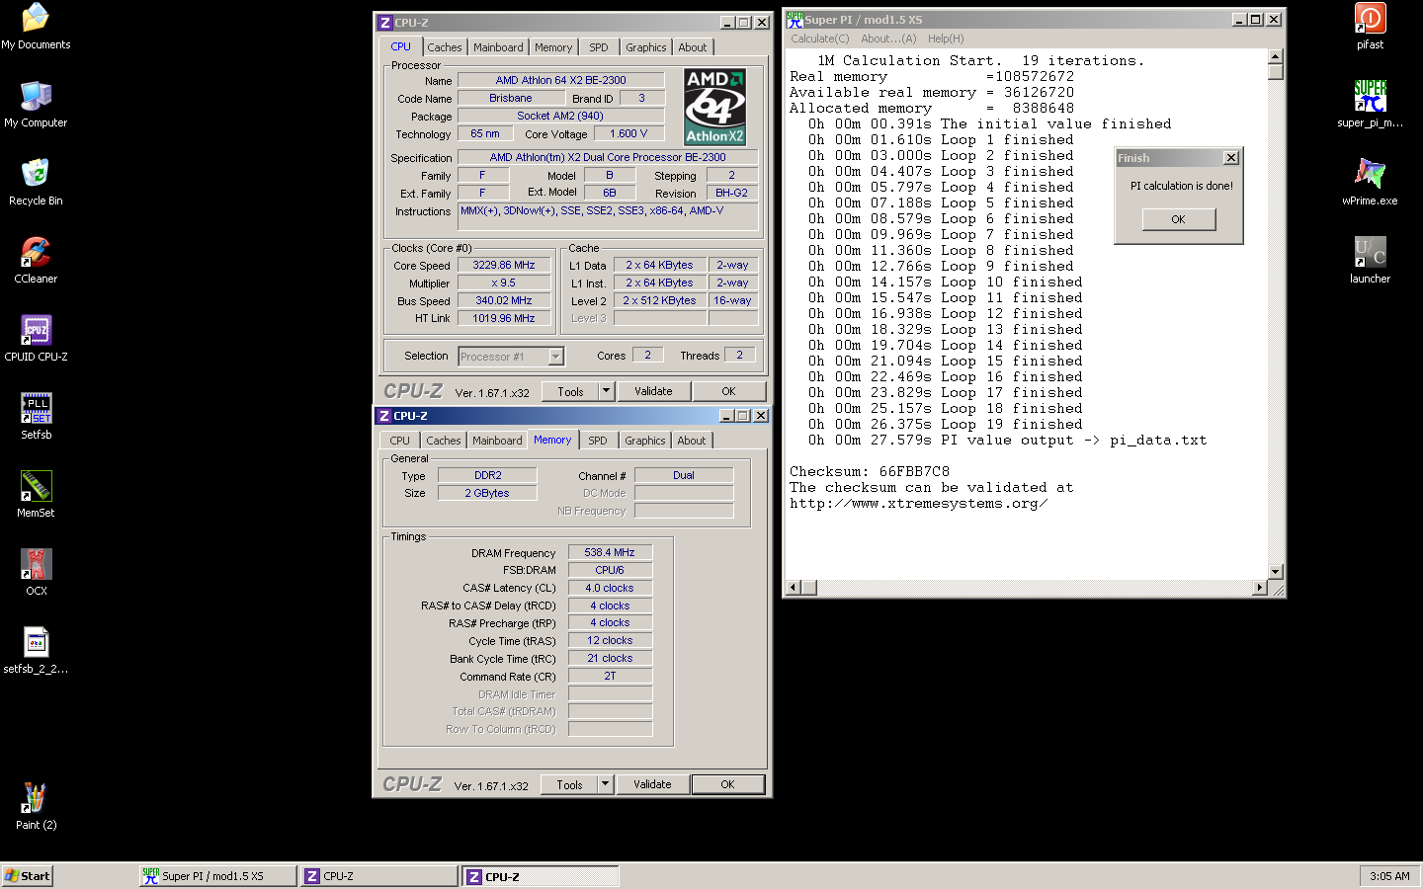This screenshot has width=1423, height=889.
Task: Open My Computer desktop icon
Action: (36, 104)
